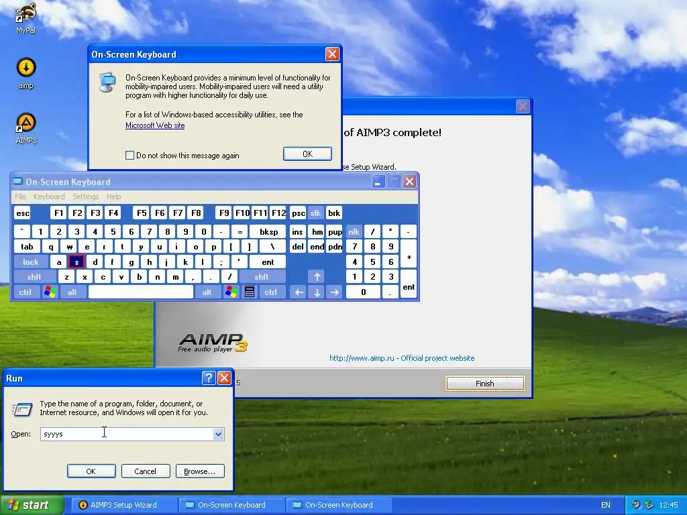
Task: Open the MyPal desktop shortcut
Action: [25, 17]
